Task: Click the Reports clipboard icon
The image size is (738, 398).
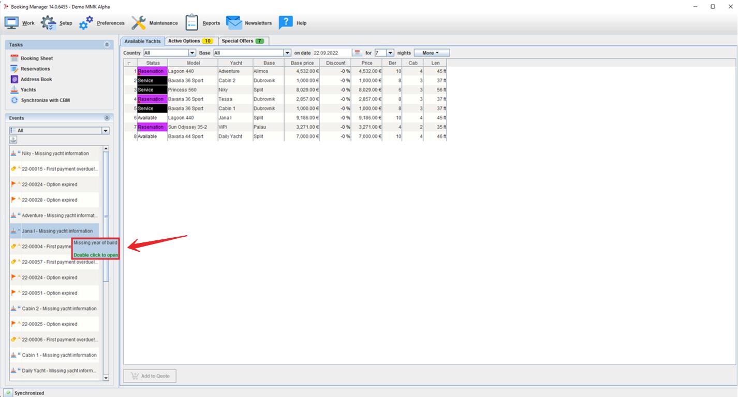Action: pyautogui.click(x=192, y=23)
